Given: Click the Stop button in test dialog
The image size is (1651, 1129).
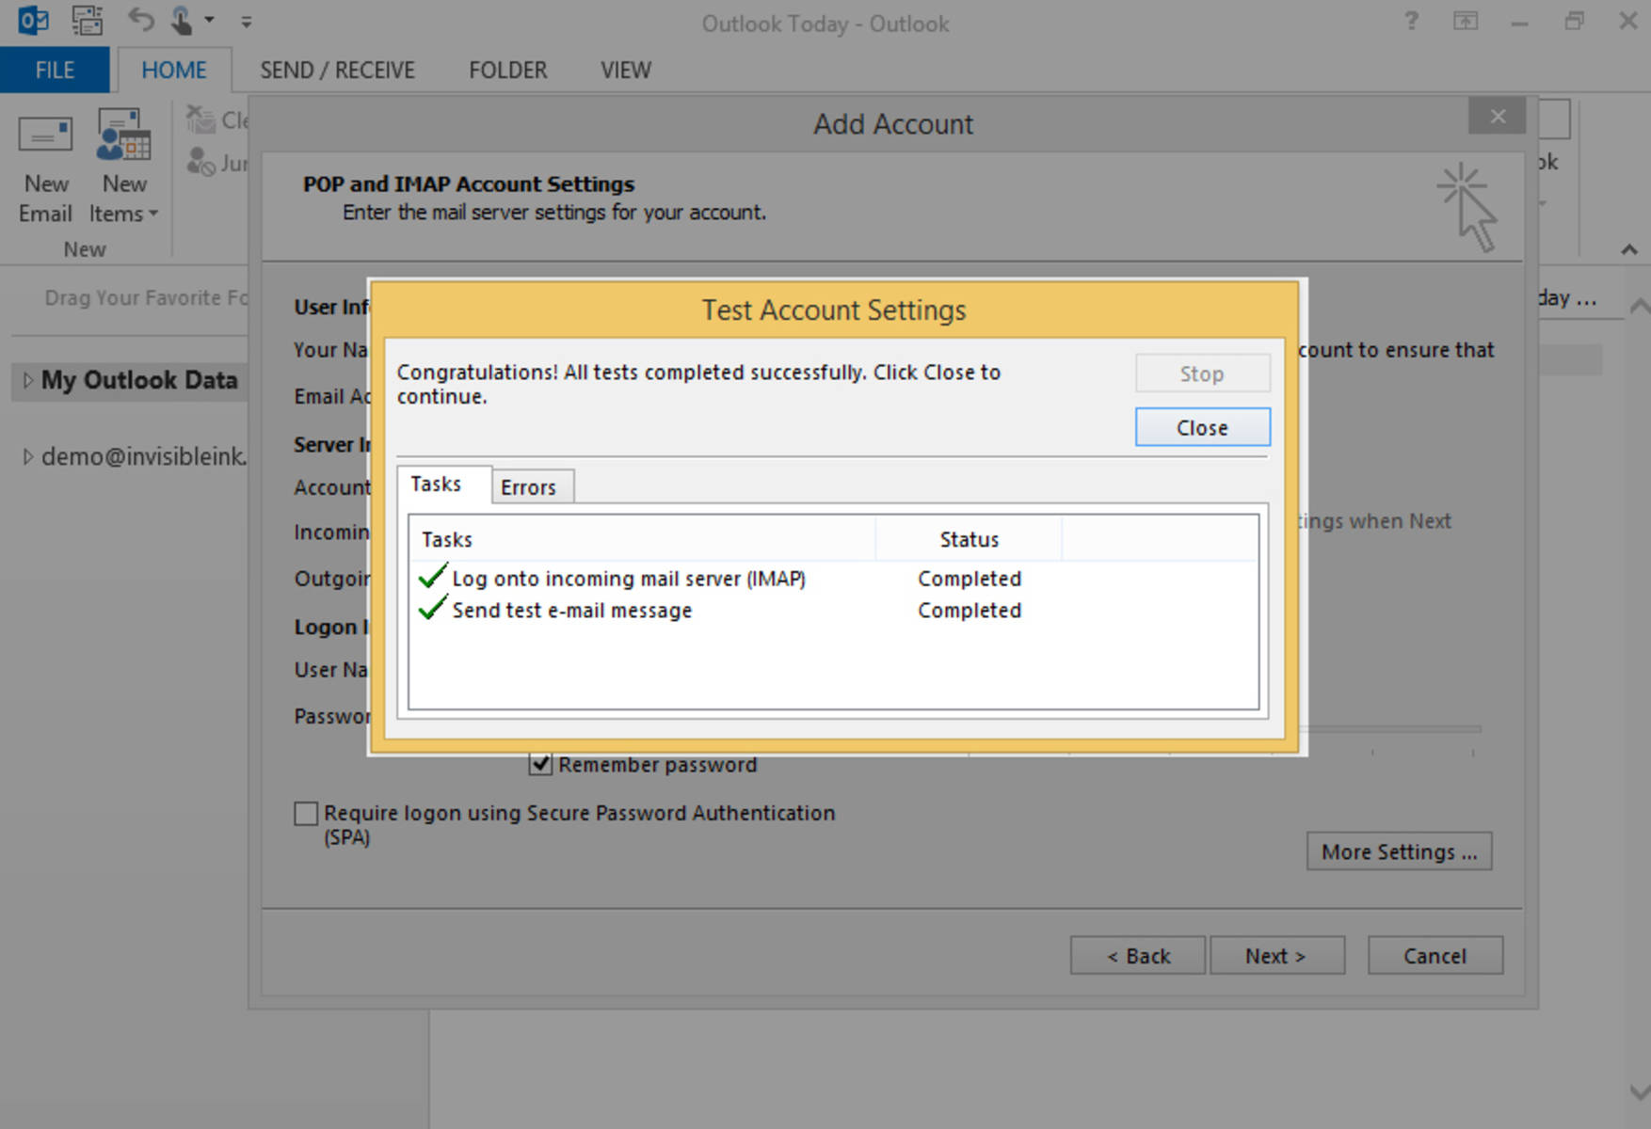Looking at the screenshot, I should pos(1202,374).
